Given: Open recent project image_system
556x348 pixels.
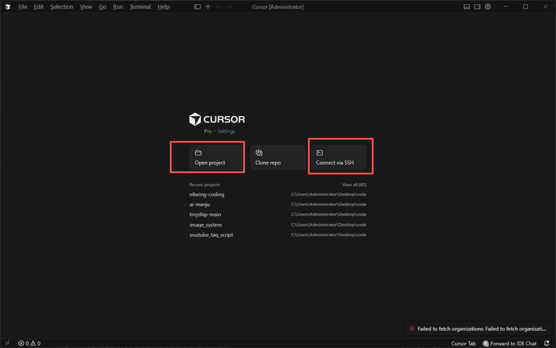Looking at the screenshot, I should tap(278, 225).
